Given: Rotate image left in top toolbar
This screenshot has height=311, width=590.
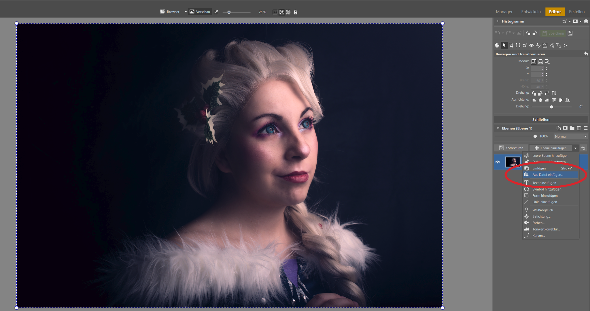Looking at the screenshot, I should click(x=528, y=33).
